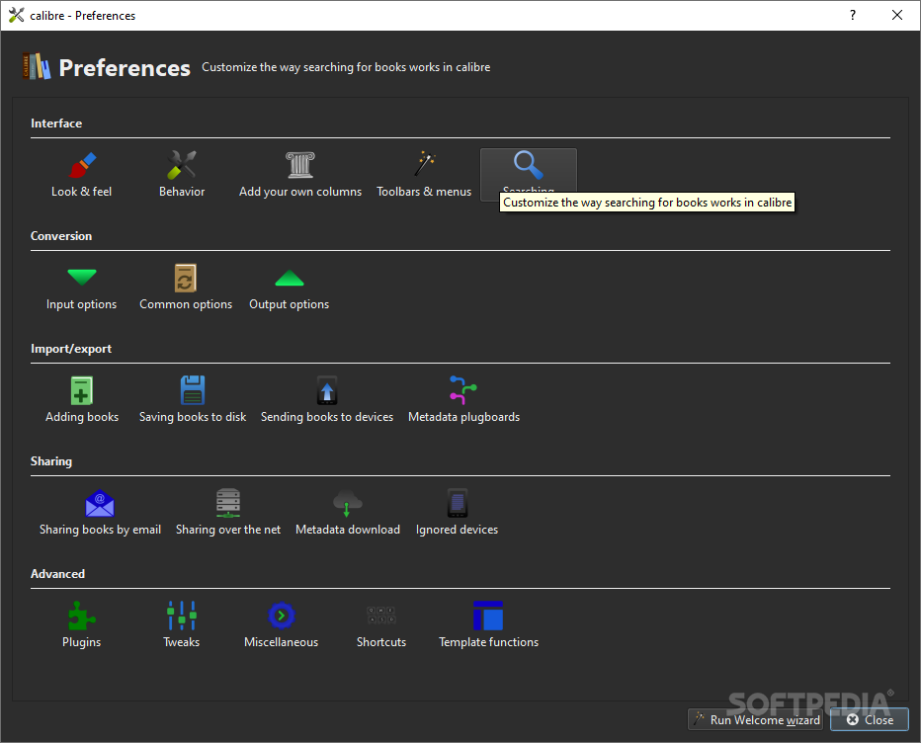921x743 pixels.
Task: Click the Run Welcome wizard button
Action: (756, 719)
